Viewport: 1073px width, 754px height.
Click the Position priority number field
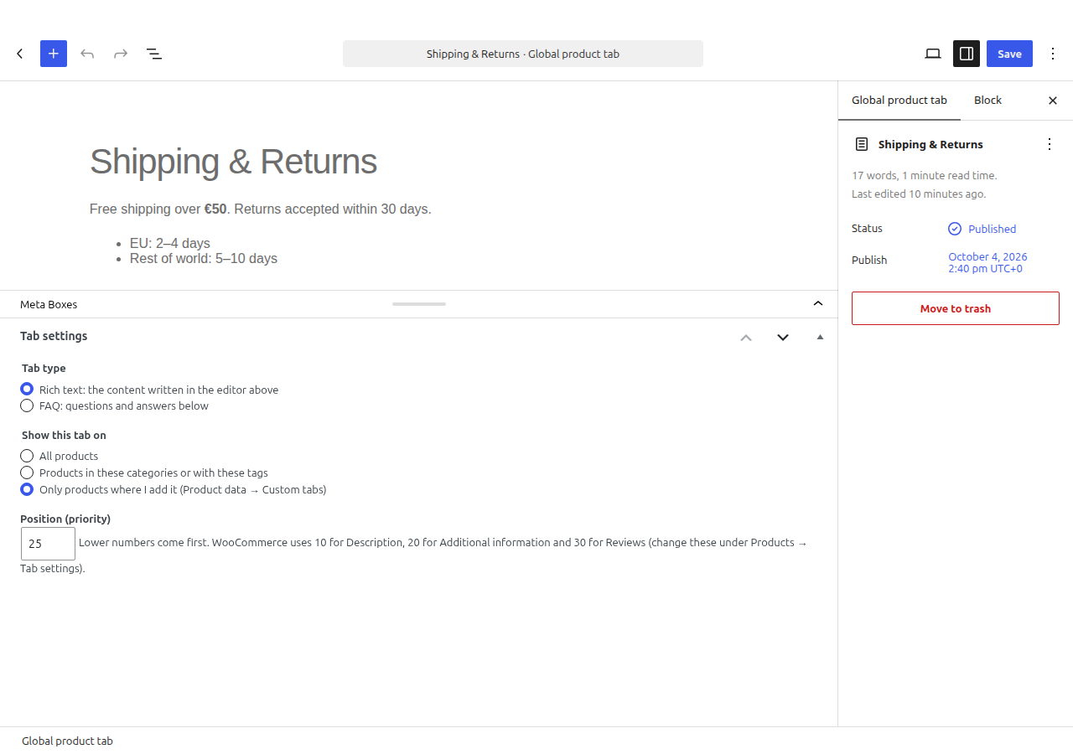tap(48, 544)
